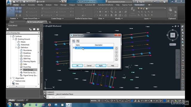Open the Survey ribbon tab
The height and width of the screenshot is (107, 191).
(x=80, y=5)
